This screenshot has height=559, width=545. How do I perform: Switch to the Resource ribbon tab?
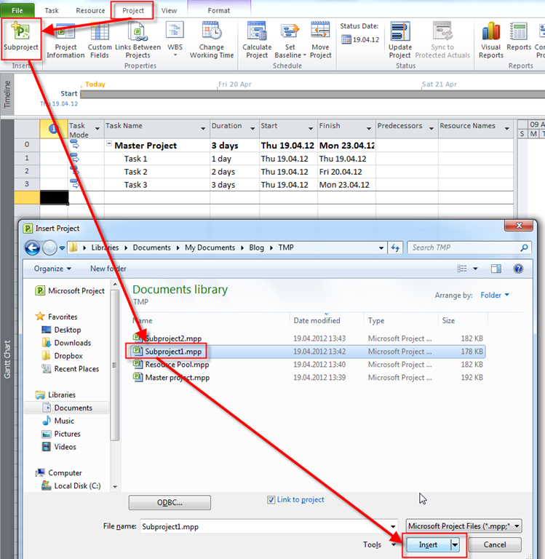point(90,11)
